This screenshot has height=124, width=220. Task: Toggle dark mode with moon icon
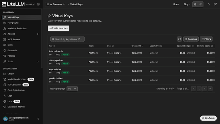[209, 4]
